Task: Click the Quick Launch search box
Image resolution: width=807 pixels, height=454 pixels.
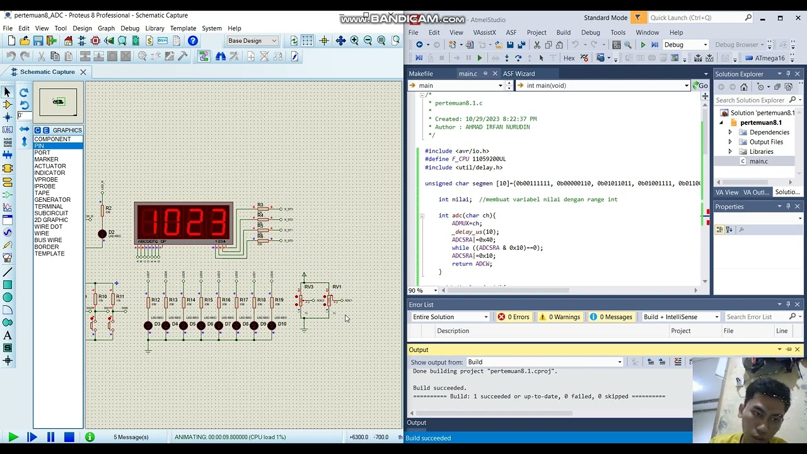Action: pyautogui.click(x=700, y=18)
